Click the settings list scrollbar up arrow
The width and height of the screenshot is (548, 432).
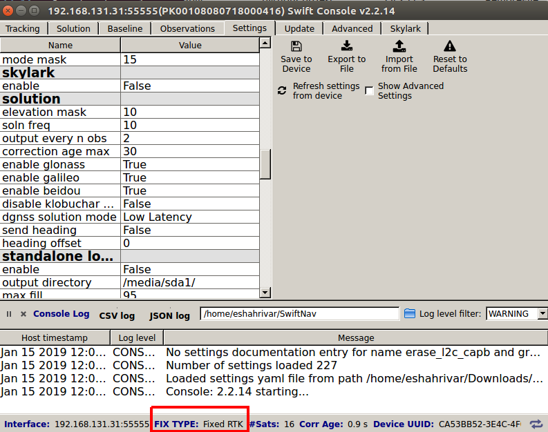pos(265,44)
